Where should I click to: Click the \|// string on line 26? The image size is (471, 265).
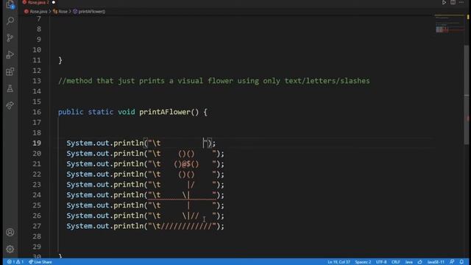click(191, 216)
